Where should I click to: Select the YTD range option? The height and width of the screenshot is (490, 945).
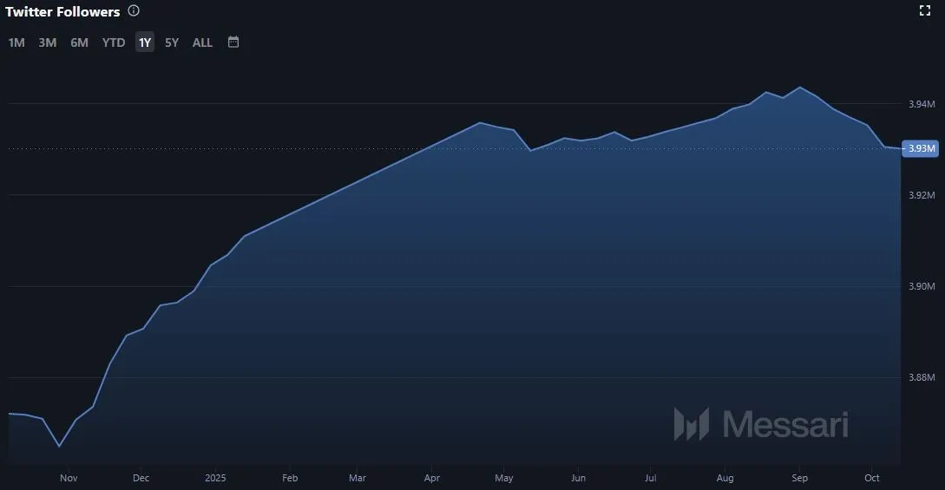click(114, 42)
